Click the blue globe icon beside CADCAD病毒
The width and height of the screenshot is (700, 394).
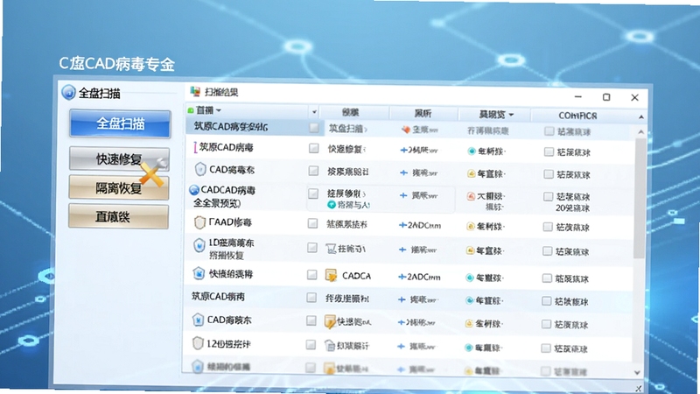click(194, 190)
